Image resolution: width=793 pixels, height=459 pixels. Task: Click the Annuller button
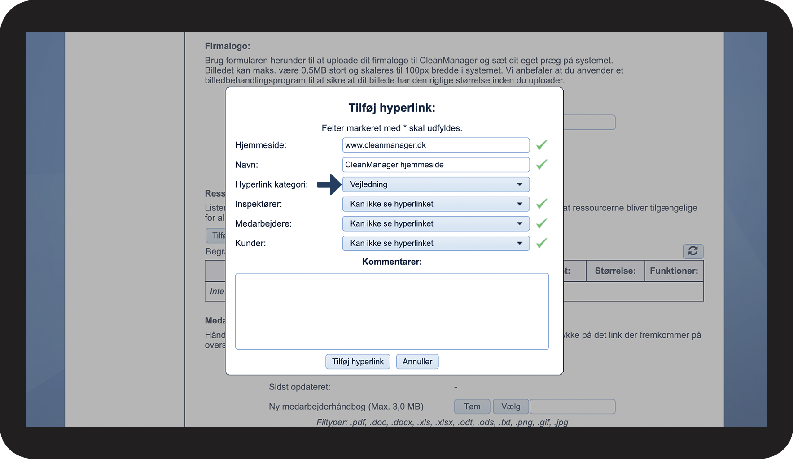coord(417,362)
